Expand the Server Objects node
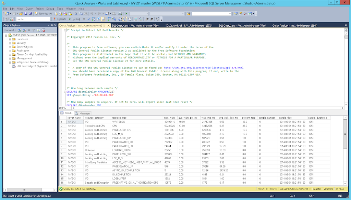351x200 pixels. click(x=10, y=47)
